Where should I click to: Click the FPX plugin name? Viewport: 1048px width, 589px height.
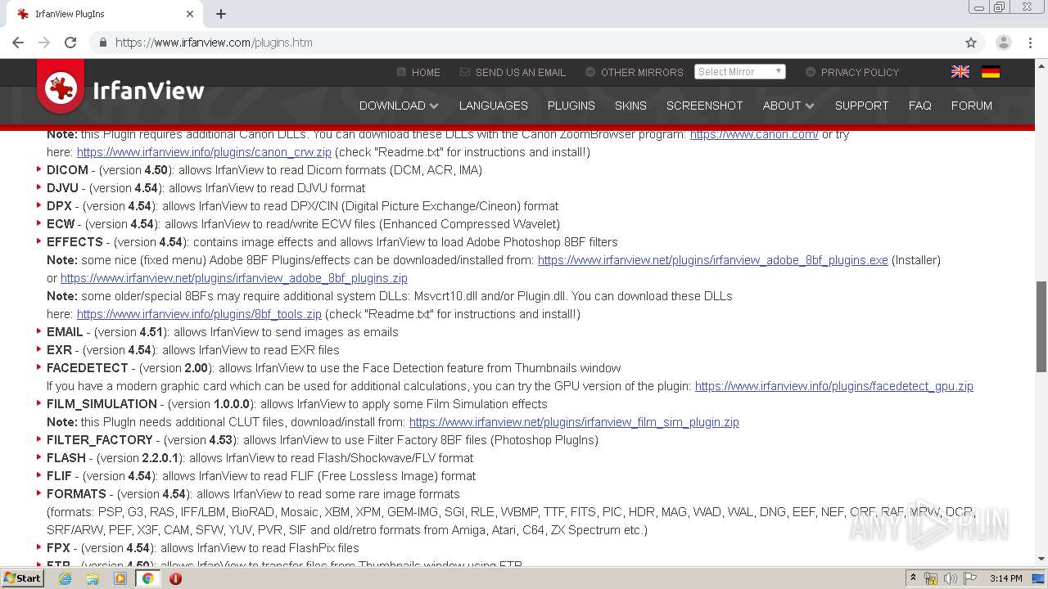pos(58,548)
